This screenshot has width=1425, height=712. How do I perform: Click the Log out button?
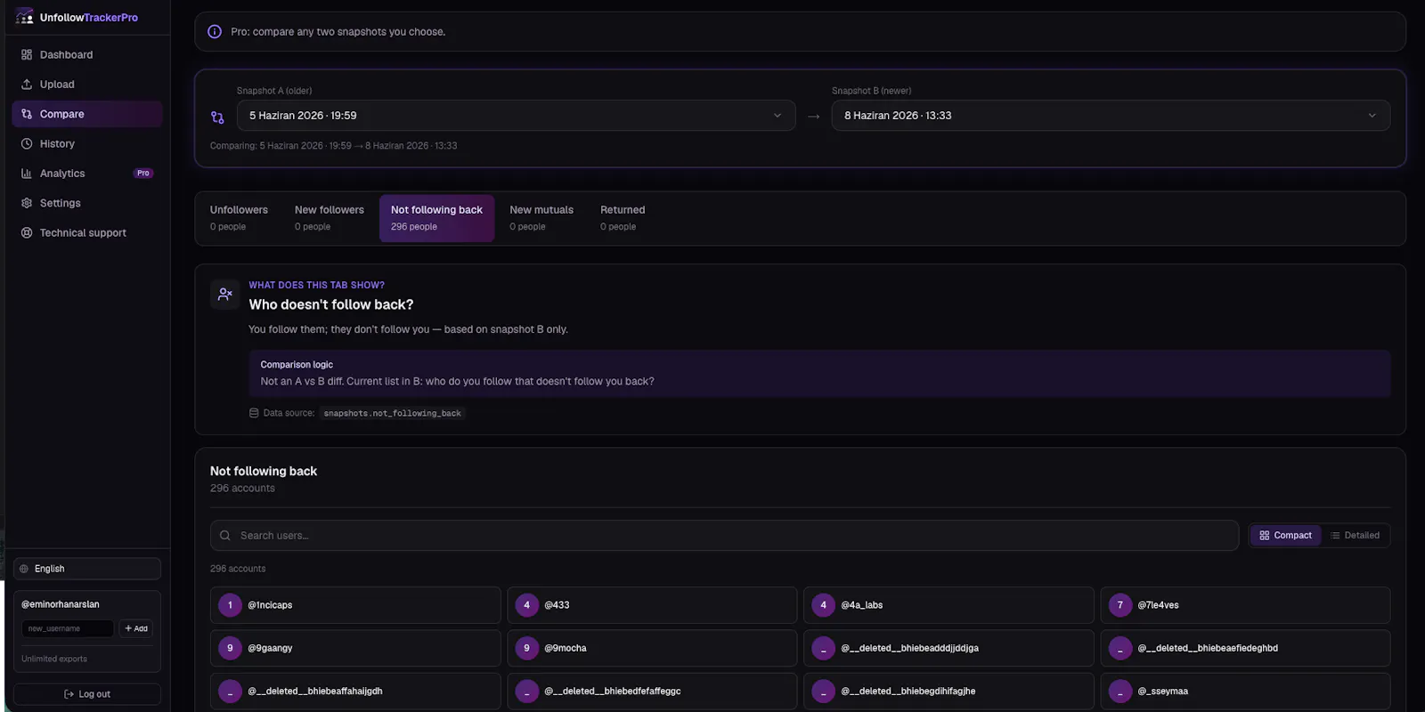[x=87, y=694]
